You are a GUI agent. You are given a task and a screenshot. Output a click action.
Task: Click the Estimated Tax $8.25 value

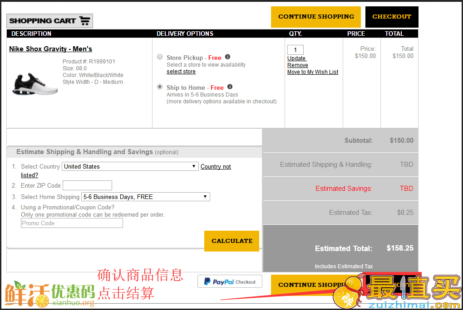(405, 213)
